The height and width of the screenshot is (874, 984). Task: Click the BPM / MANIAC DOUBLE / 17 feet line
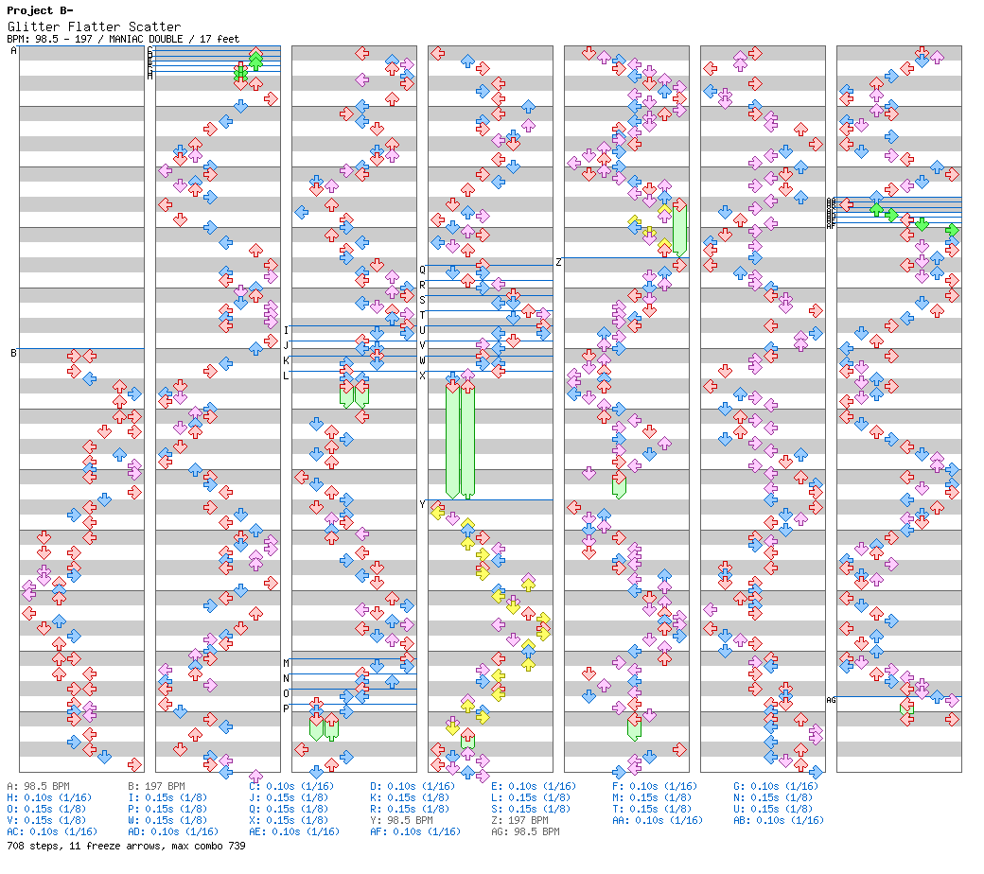123,39
